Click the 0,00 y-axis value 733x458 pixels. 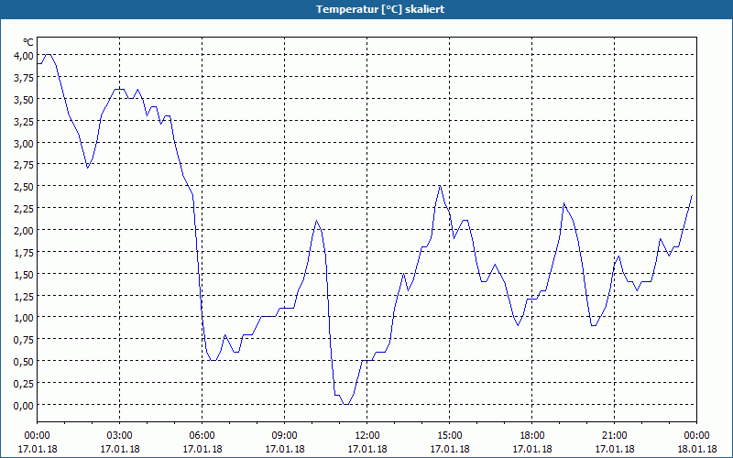click(24, 406)
